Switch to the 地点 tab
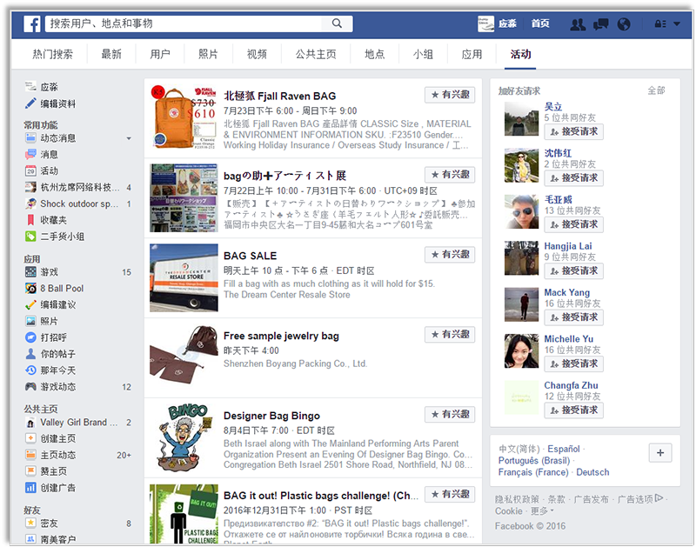 375,54
